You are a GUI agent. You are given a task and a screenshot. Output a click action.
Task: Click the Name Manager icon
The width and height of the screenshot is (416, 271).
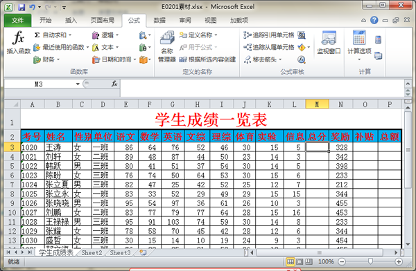(167, 38)
